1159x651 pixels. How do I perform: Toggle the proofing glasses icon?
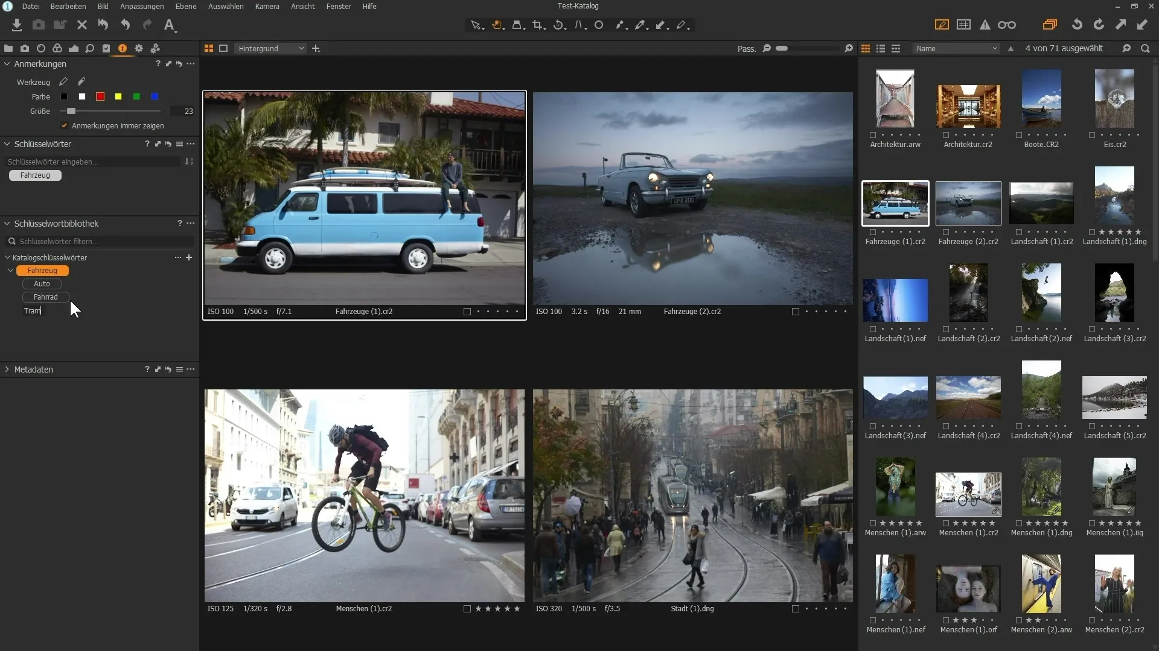pyautogui.click(x=1007, y=25)
